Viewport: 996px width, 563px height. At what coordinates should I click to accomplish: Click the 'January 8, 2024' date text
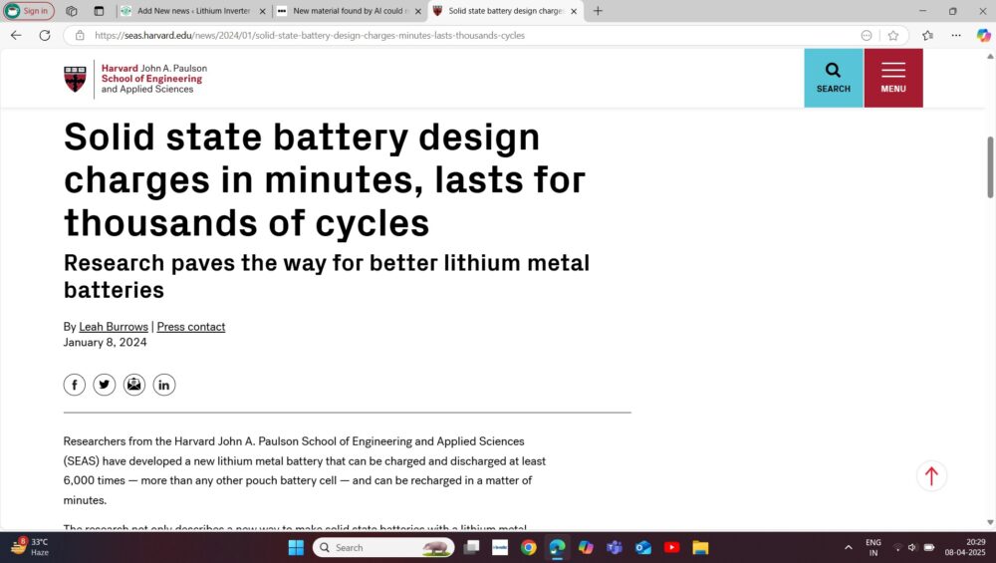pyautogui.click(x=105, y=343)
